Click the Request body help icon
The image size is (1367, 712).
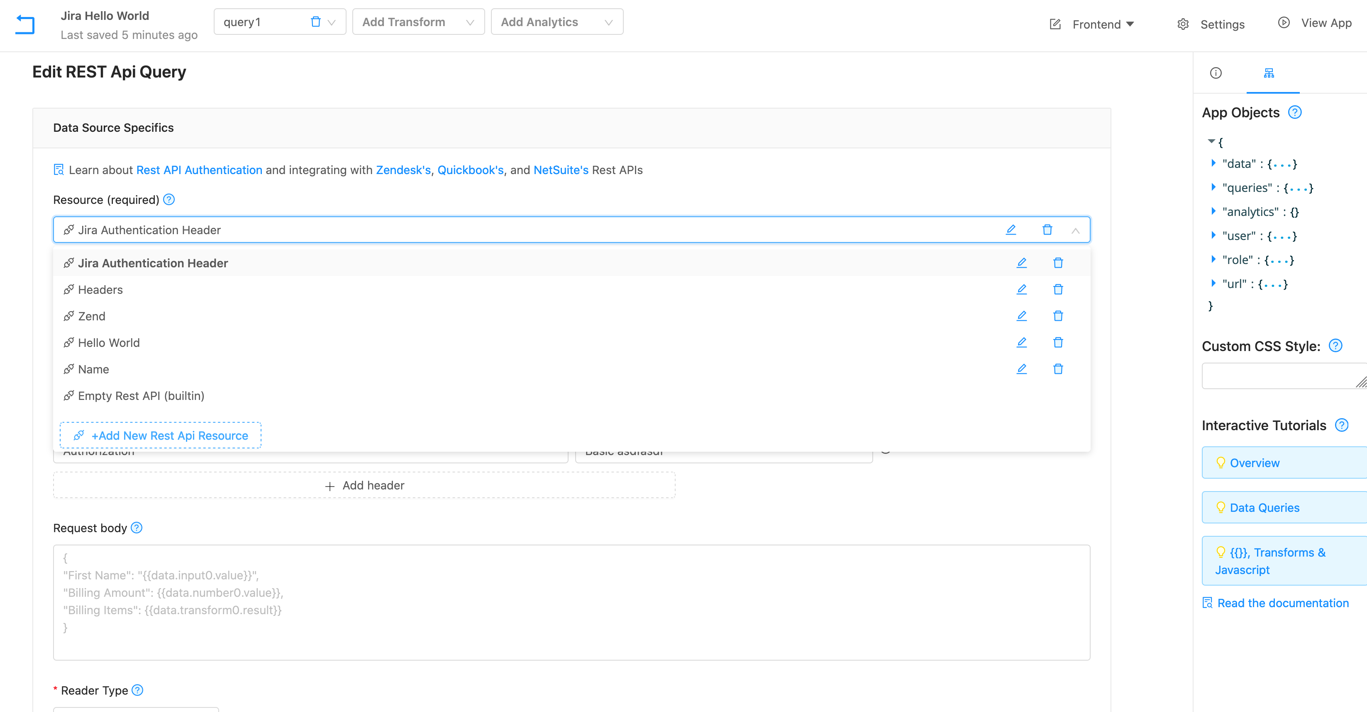coord(137,528)
